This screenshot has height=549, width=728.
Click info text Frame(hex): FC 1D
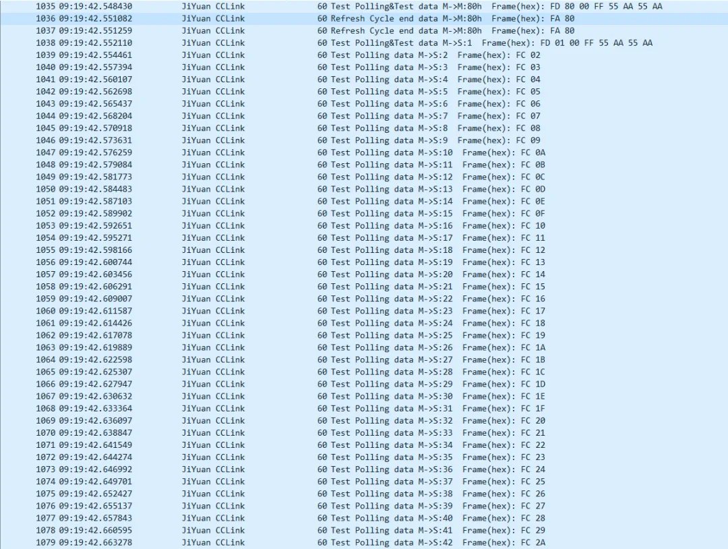point(504,384)
